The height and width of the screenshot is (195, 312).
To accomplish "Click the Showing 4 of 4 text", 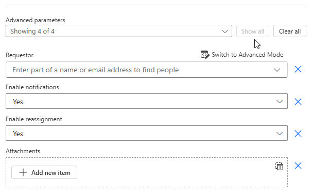I will click(x=32, y=31).
